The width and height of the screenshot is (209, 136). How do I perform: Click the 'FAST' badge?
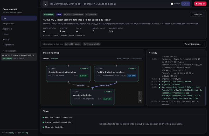[59, 15]
